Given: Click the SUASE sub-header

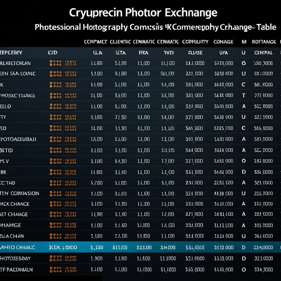Looking at the screenshot, I should click(x=195, y=53).
